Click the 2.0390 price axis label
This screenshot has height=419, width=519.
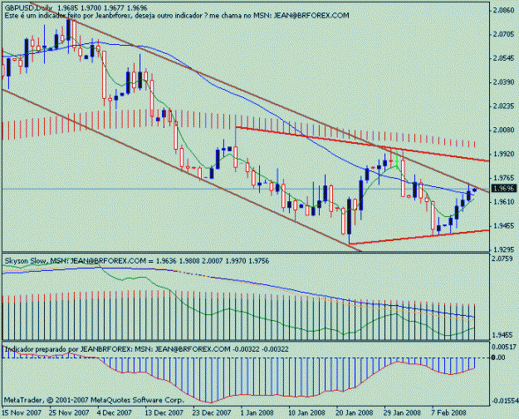tap(504, 82)
